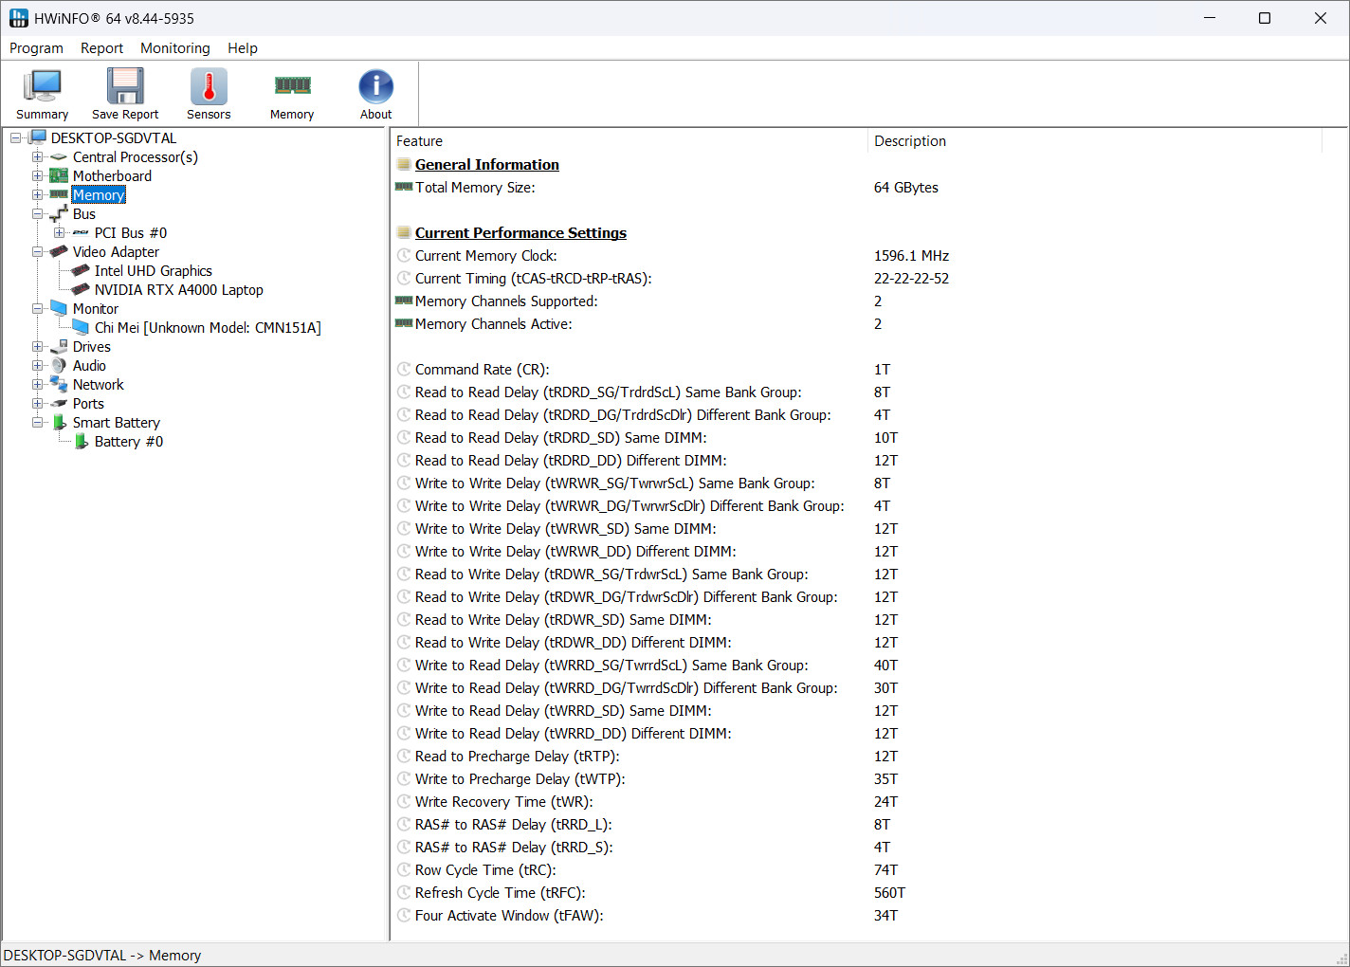Collapse the Video Adapter node
1350x967 pixels.
click(37, 252)
